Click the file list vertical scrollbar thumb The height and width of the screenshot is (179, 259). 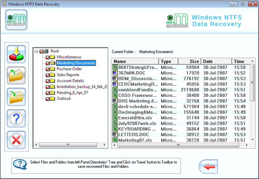pos(252,82)
